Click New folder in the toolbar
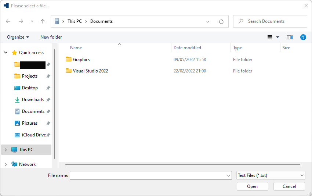 [x=51, y=37]
